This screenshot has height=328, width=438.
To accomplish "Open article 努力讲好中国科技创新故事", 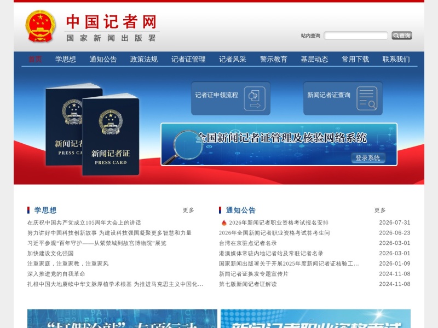I will [x=109, y=233].
